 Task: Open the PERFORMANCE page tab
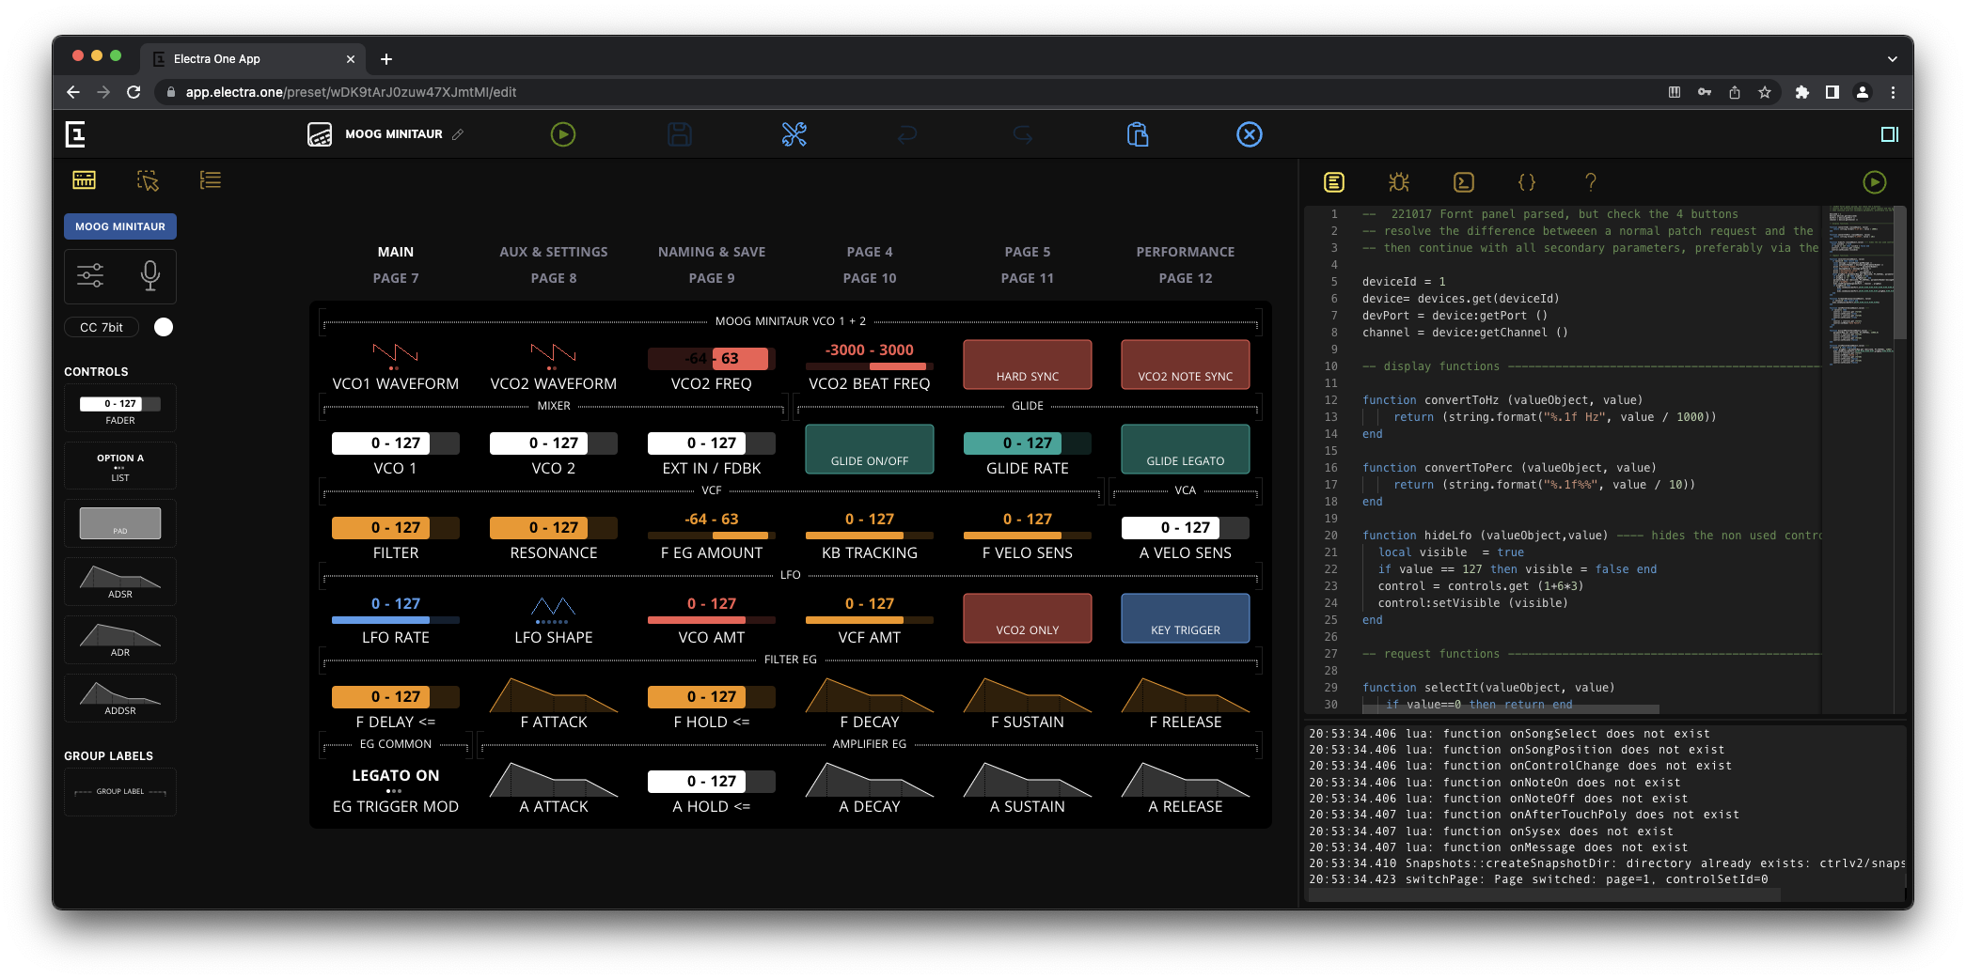pos(1185,251)
